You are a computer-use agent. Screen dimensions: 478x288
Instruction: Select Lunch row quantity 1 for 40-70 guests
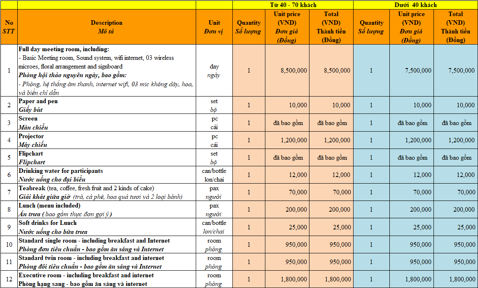[249, 210]
